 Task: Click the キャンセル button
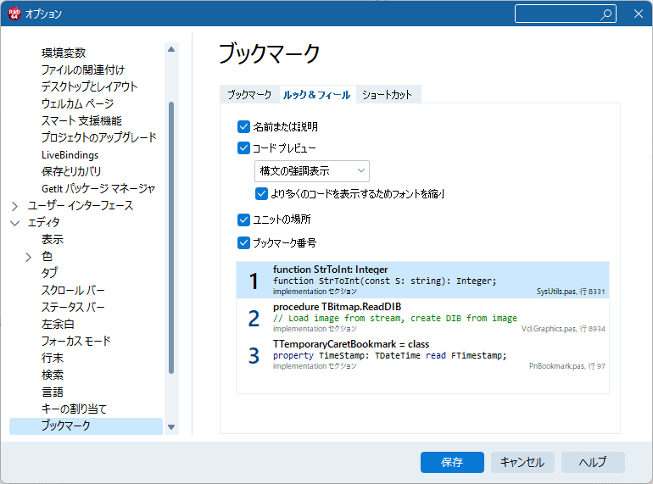(x=522, y=462)
